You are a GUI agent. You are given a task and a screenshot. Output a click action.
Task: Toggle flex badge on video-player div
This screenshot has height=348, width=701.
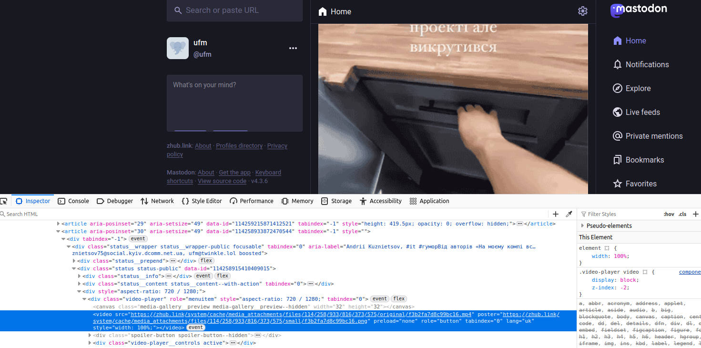tap(399, 299)
